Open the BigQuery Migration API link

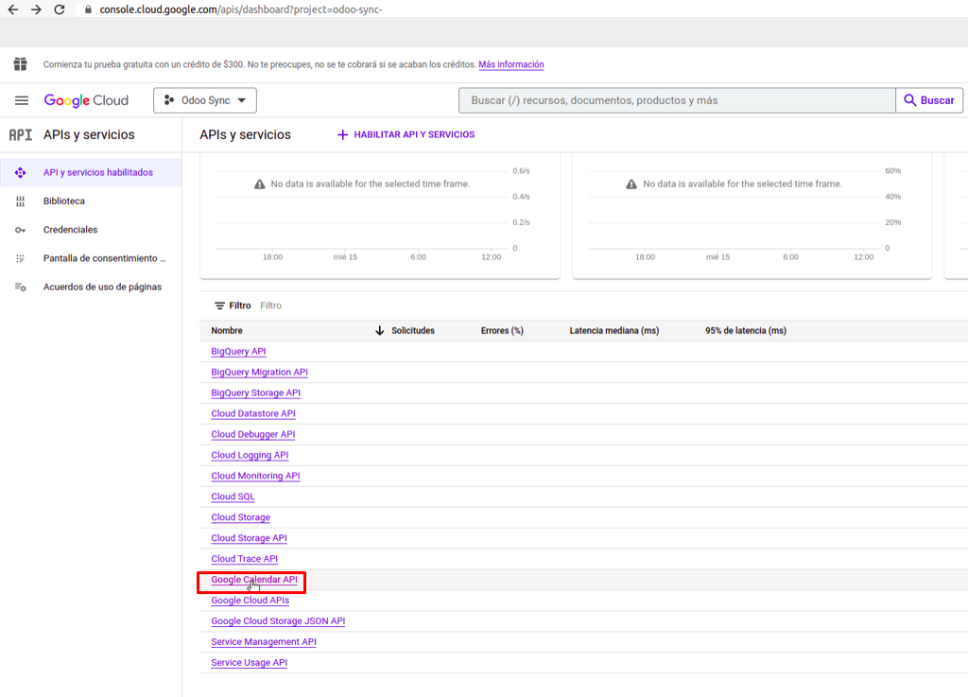tap(259, 373)
